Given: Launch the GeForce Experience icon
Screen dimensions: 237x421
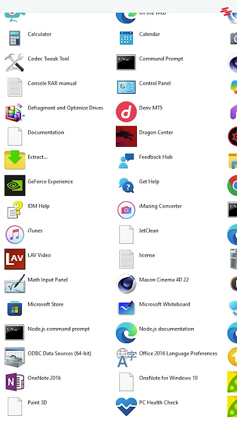Looking at the screenshot, I should [x=15, y=185].
